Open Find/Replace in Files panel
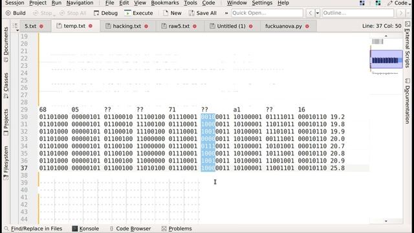The image size is (414, 233). (x=34, y=228)
